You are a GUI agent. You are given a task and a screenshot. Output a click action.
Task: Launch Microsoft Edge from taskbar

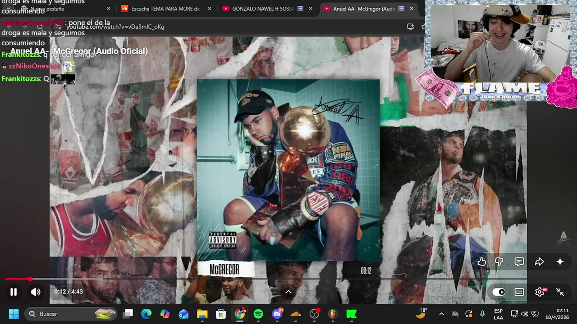(146, 314)
